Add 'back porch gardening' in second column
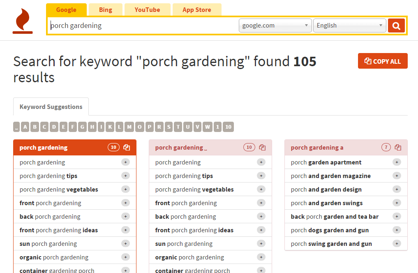The height and width of the screenshot is (273, 418). [x=261, y=217]
